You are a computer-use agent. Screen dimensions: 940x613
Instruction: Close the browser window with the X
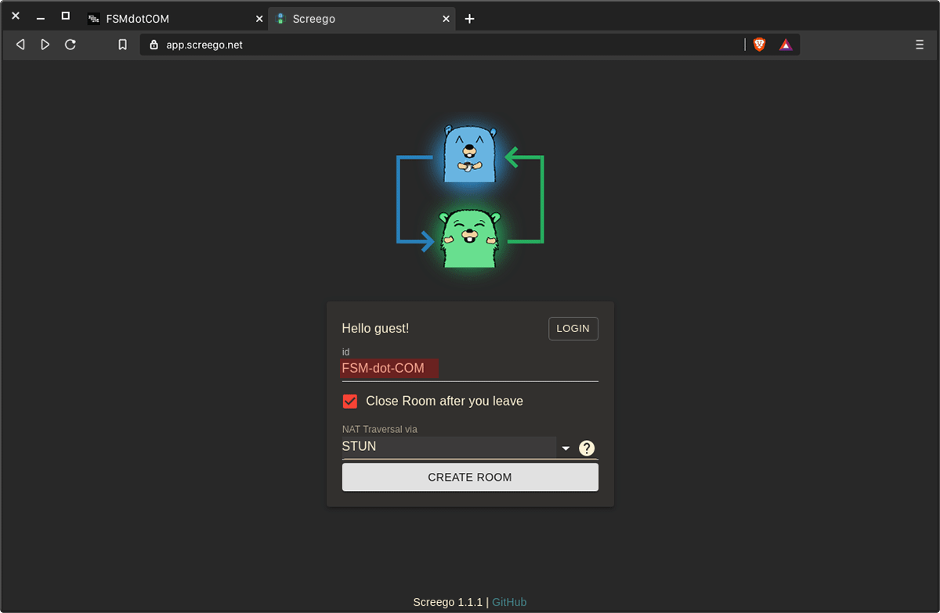pyautogui.click(x=16, y=16)
